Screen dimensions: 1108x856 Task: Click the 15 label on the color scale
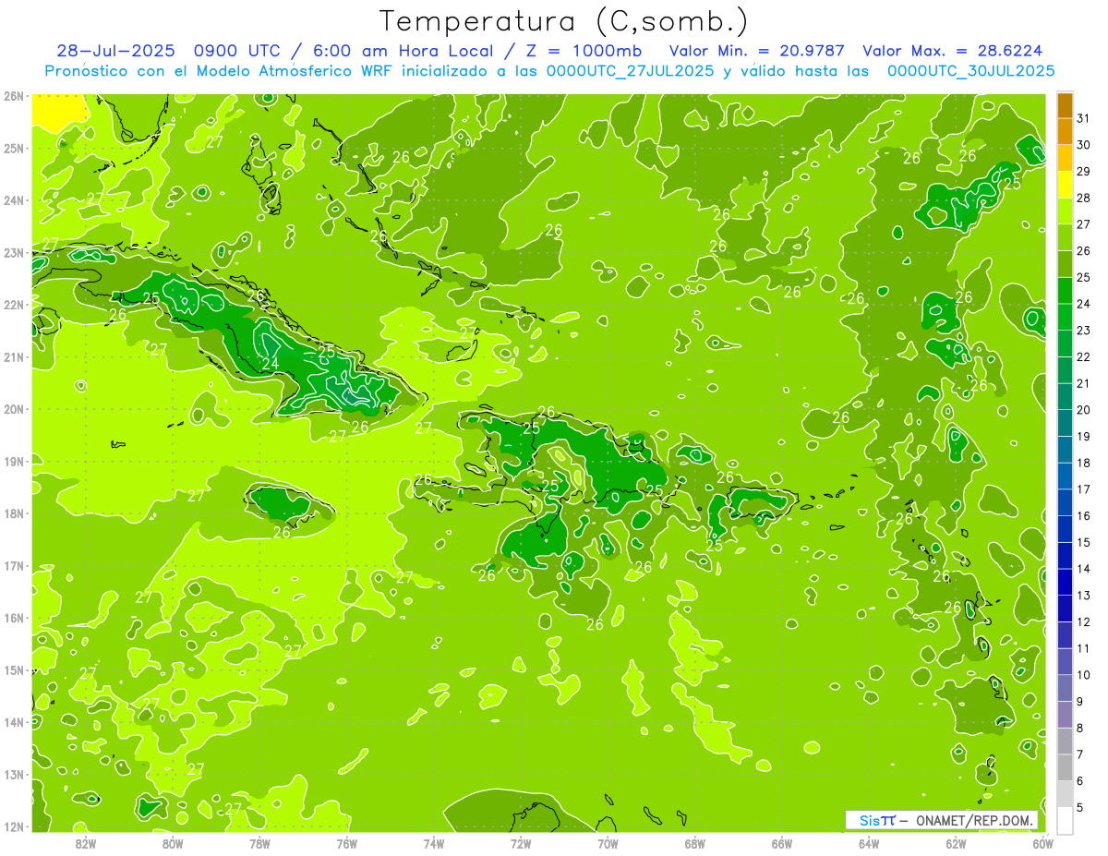[1084, 542]
